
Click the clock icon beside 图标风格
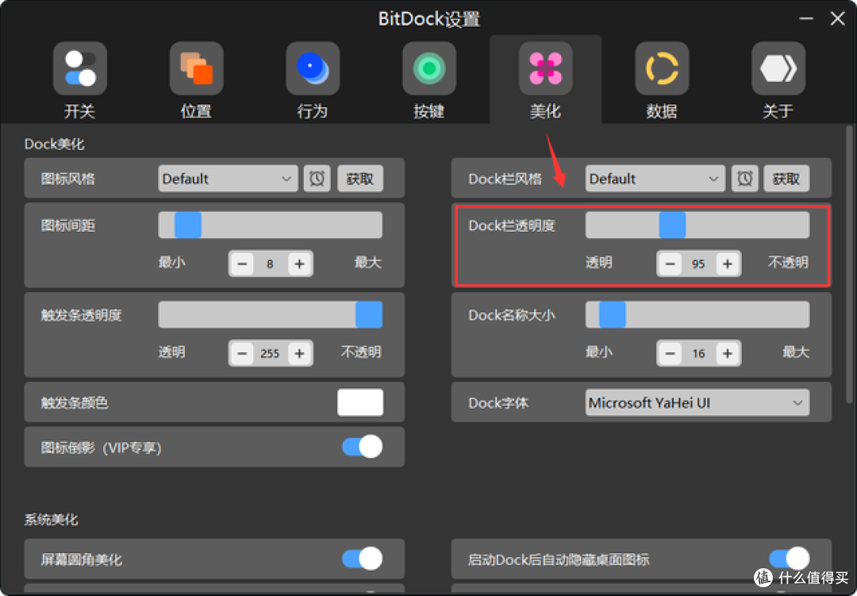317,179
